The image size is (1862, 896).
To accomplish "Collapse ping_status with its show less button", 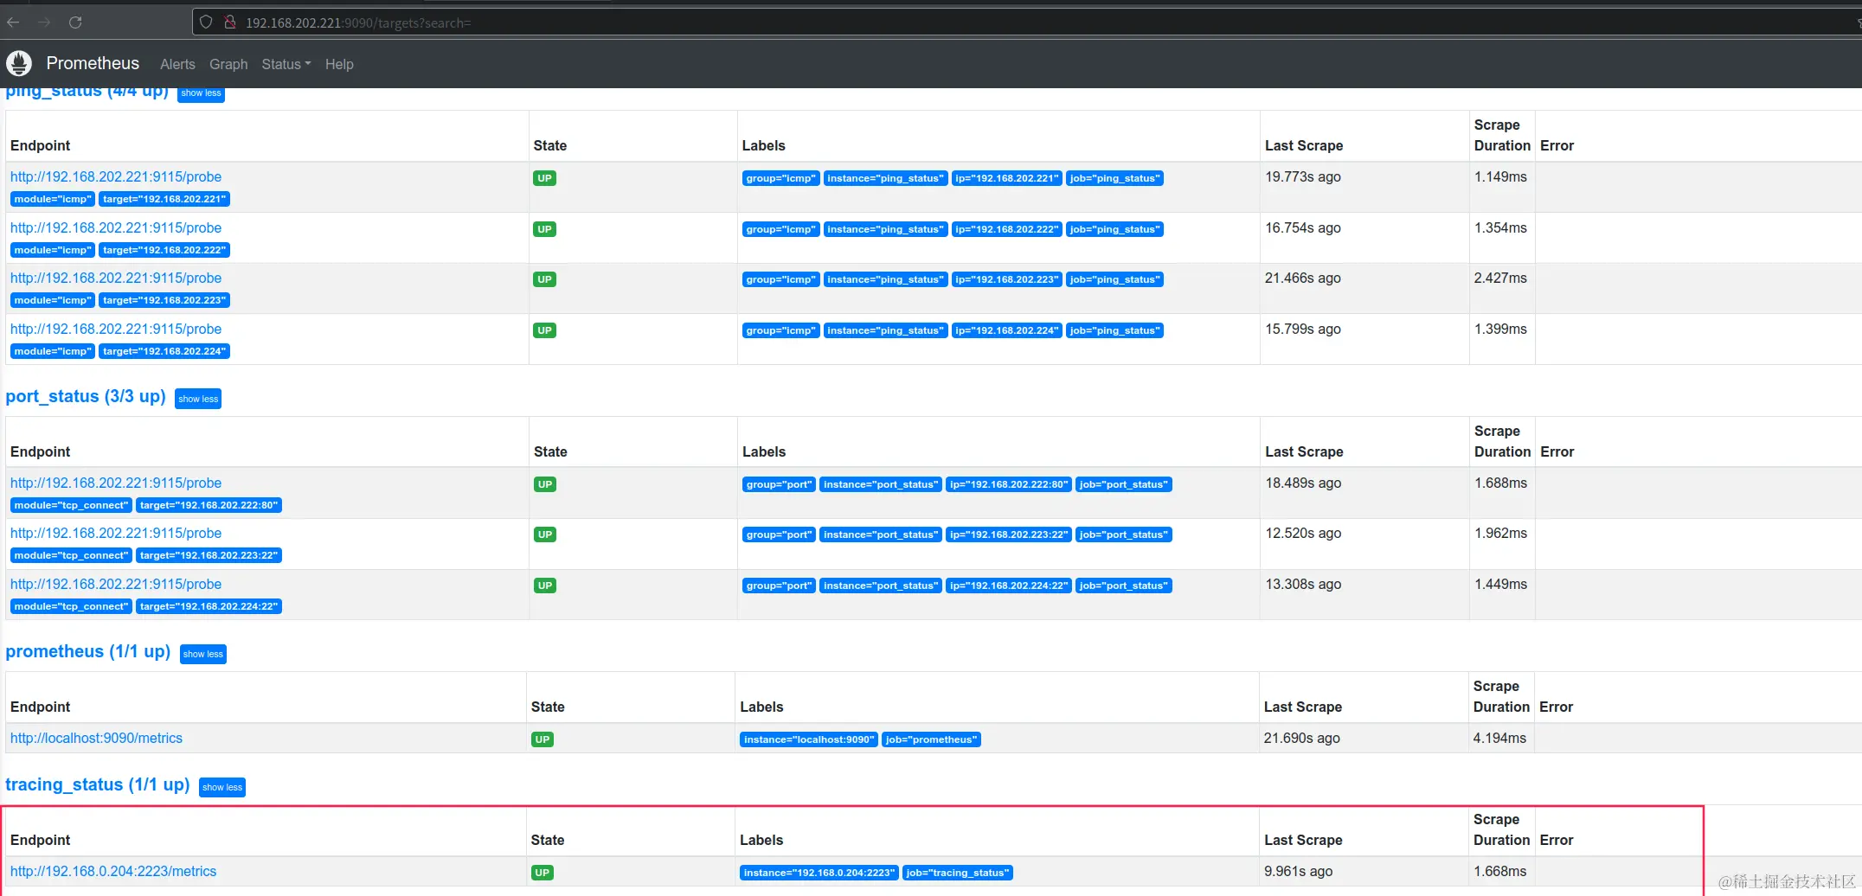I will point(201,93).
